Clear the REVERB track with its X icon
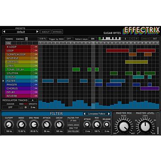 [x=32, y=96]
